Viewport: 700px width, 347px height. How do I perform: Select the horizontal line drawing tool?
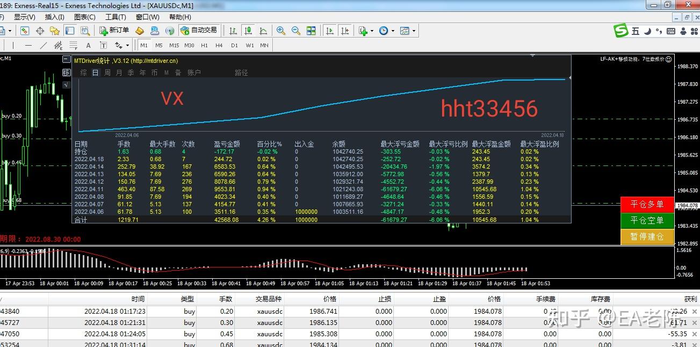[28, 46]
